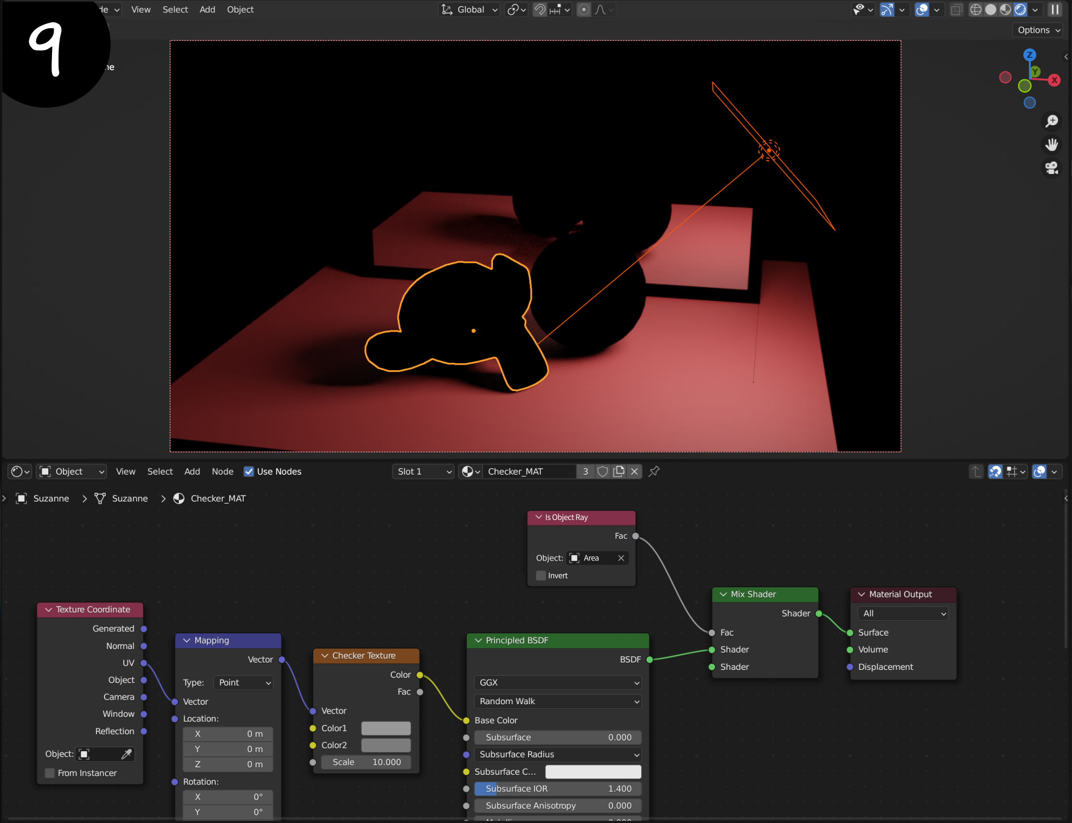
Task: Click the pan hand icon in viewport
Action: (x=1052, y=145)
